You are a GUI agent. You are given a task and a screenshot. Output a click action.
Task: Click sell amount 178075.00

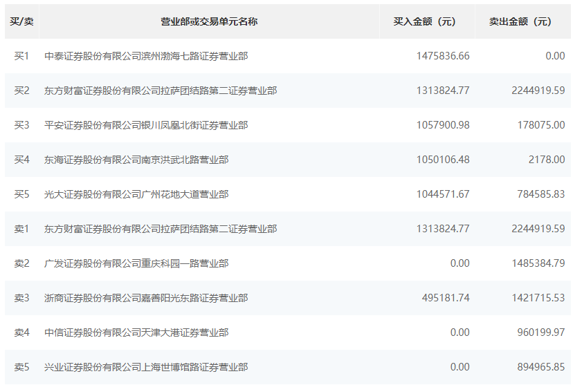point(541,125)
